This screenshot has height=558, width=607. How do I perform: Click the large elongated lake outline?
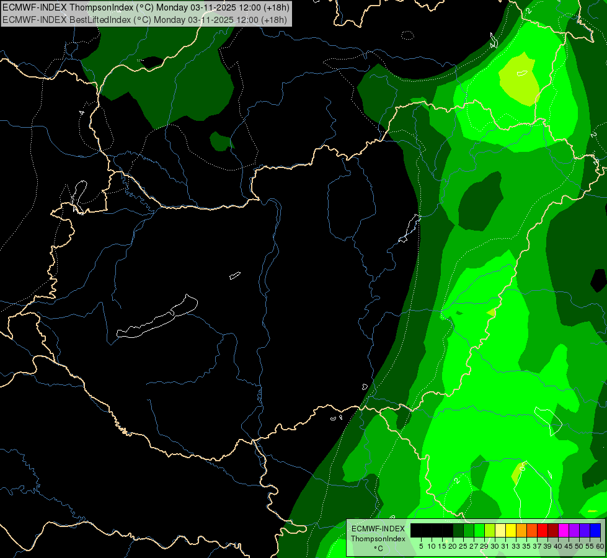tap(157, 317)
